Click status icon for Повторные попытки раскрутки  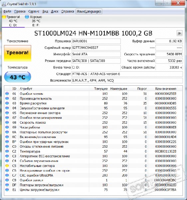coord(7,132)
